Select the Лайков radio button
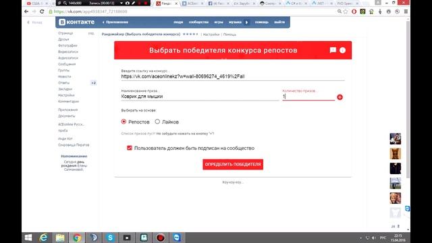This screenshot has height=243, width=432. click(157, 122)
